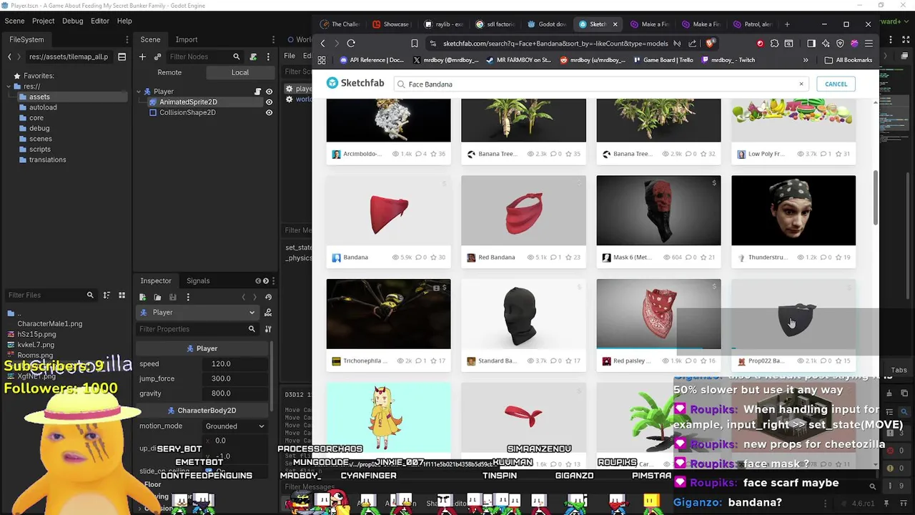Image resolution: width=915 pixels, height=515 pixels.
Task: Load resource icon in Inspector toolbar
Action: click(x=157, y=297)
